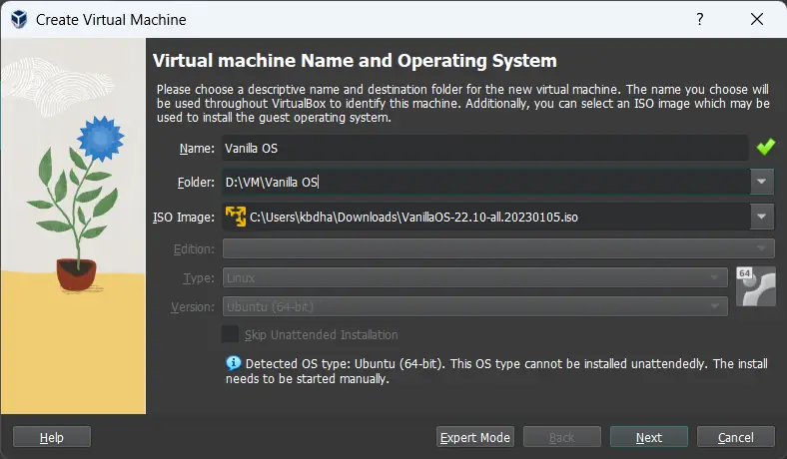
Task: Click Next to continue
Action: click(x=649, y=437)
